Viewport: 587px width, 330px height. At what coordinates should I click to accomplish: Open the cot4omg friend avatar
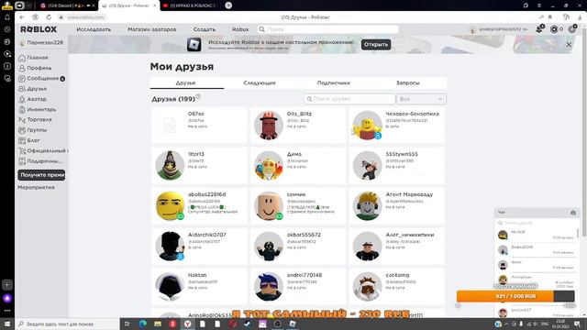367,287
